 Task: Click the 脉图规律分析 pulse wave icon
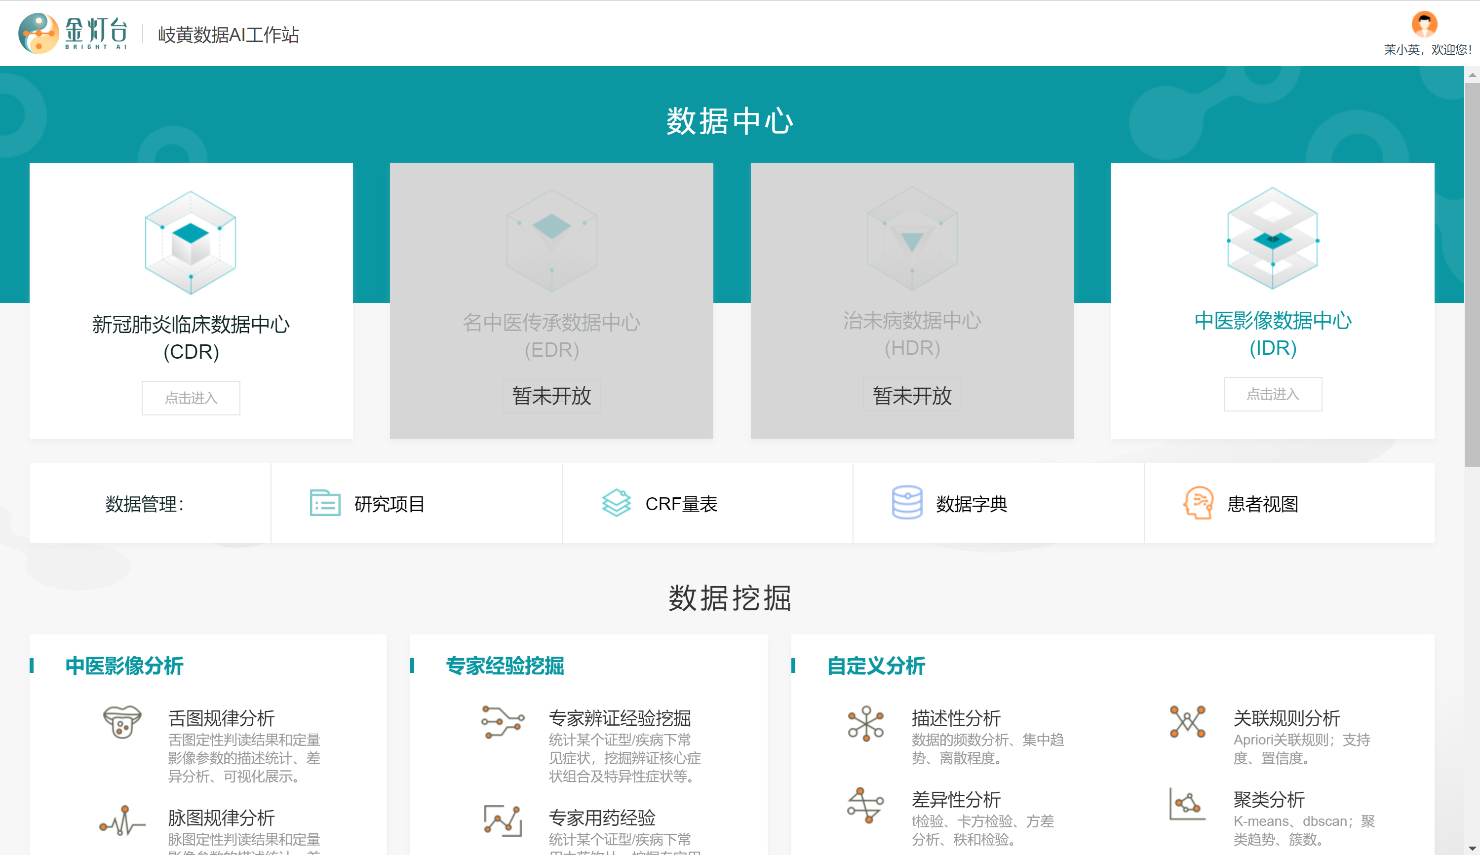point(122,820)
